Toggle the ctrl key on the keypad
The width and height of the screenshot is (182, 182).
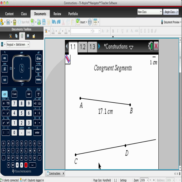5,94
